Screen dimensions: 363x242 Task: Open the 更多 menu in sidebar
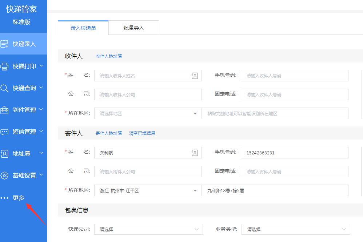coord(18,198)
